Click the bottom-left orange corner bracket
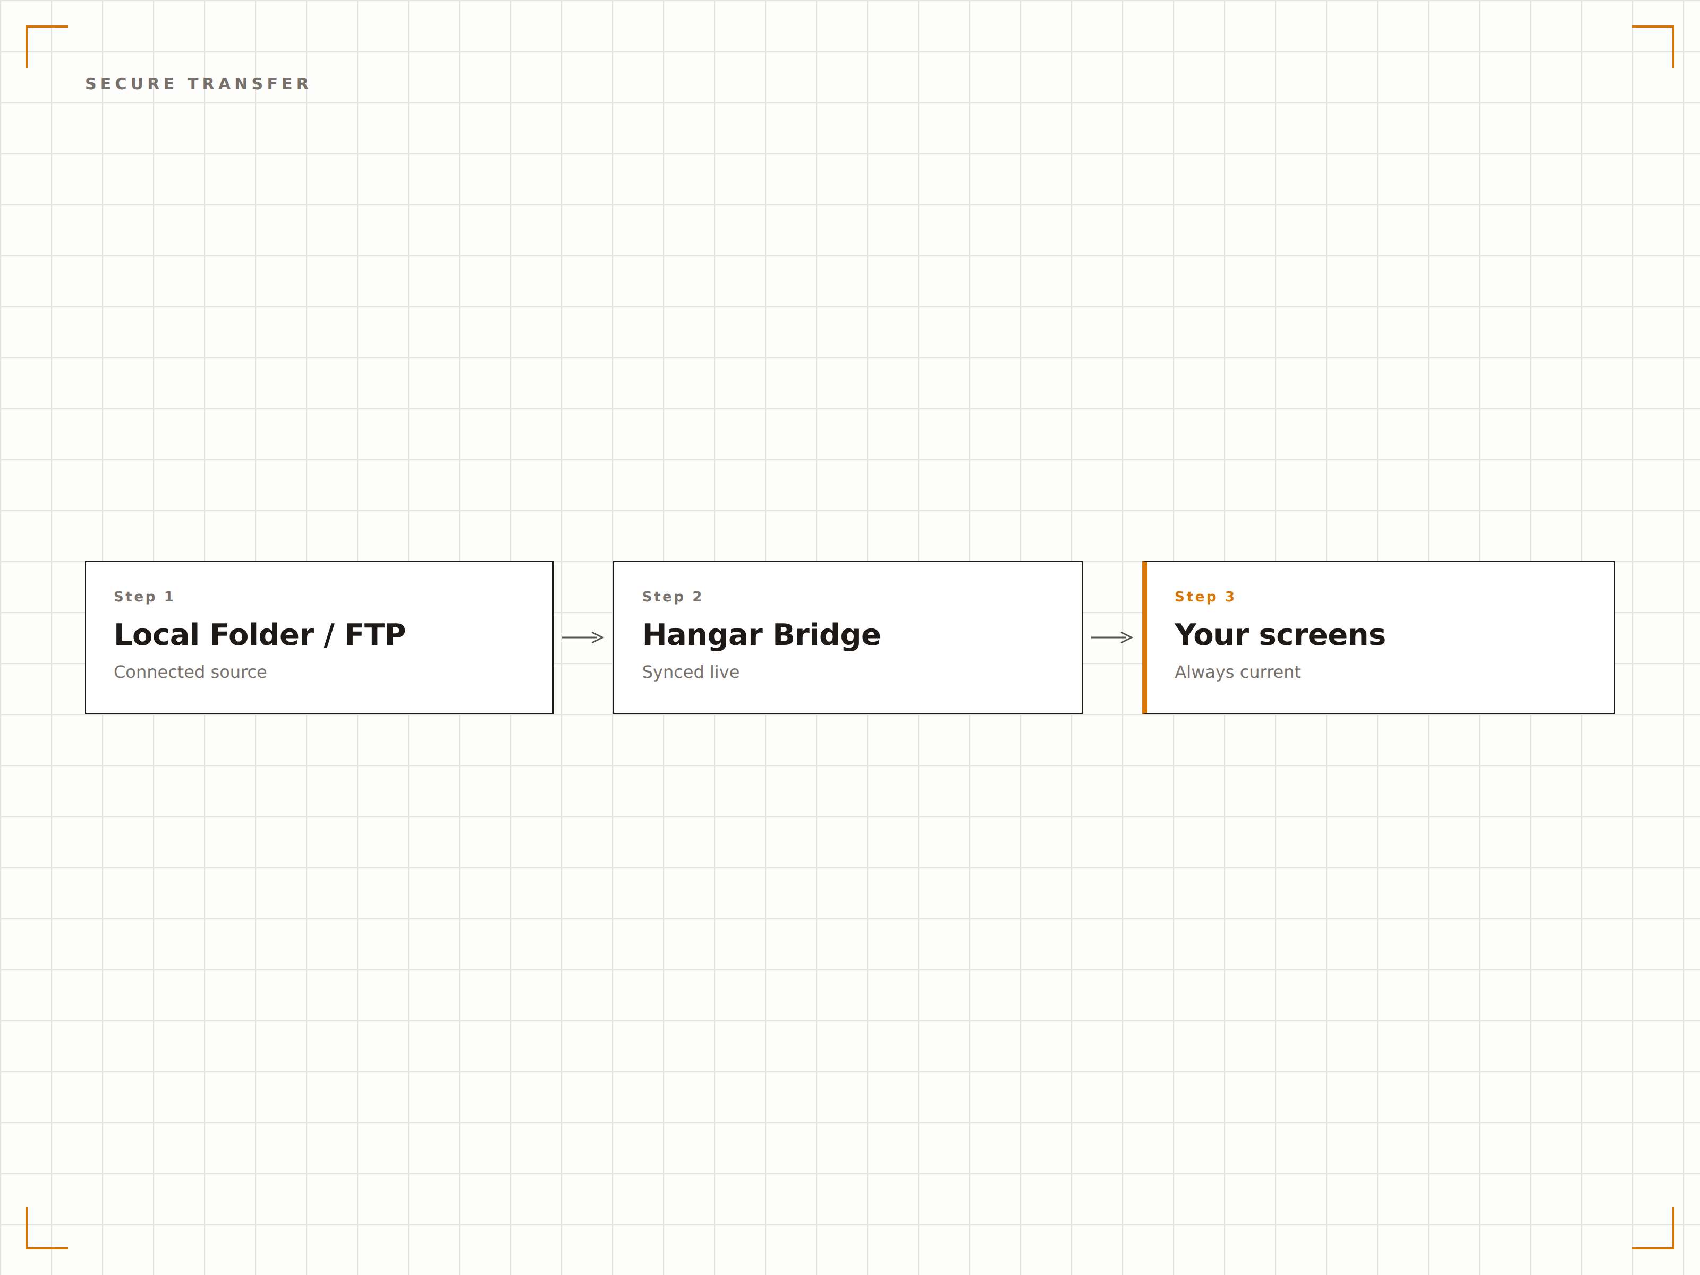The height and width of the screenshot is (1275, 1700). [47, 1228]
